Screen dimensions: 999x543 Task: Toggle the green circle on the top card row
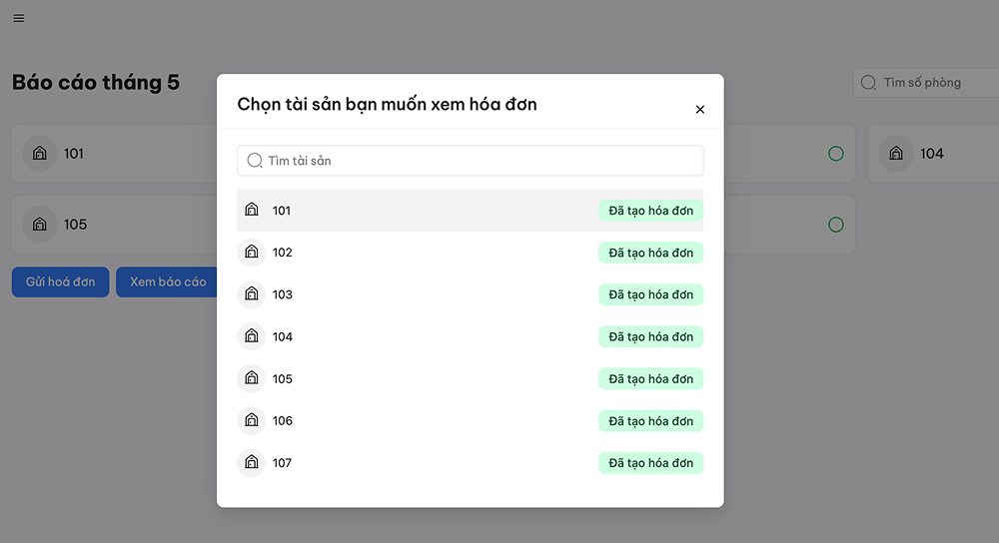coord(836,154)
